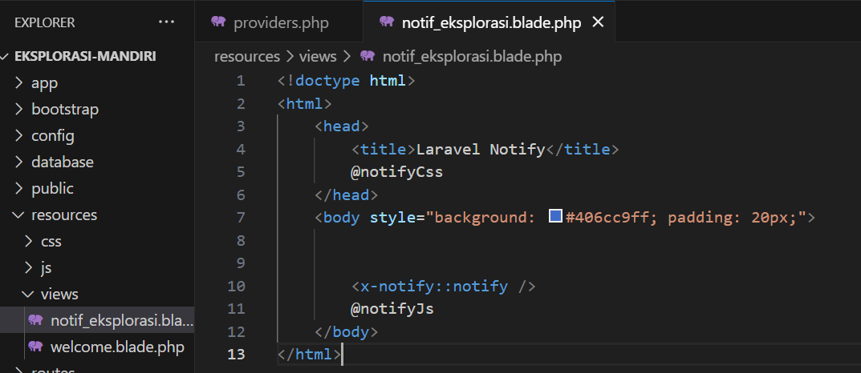Open welcome.blade.php from the file tree
This screenshot has height=373, width=861.
point(116,347)
